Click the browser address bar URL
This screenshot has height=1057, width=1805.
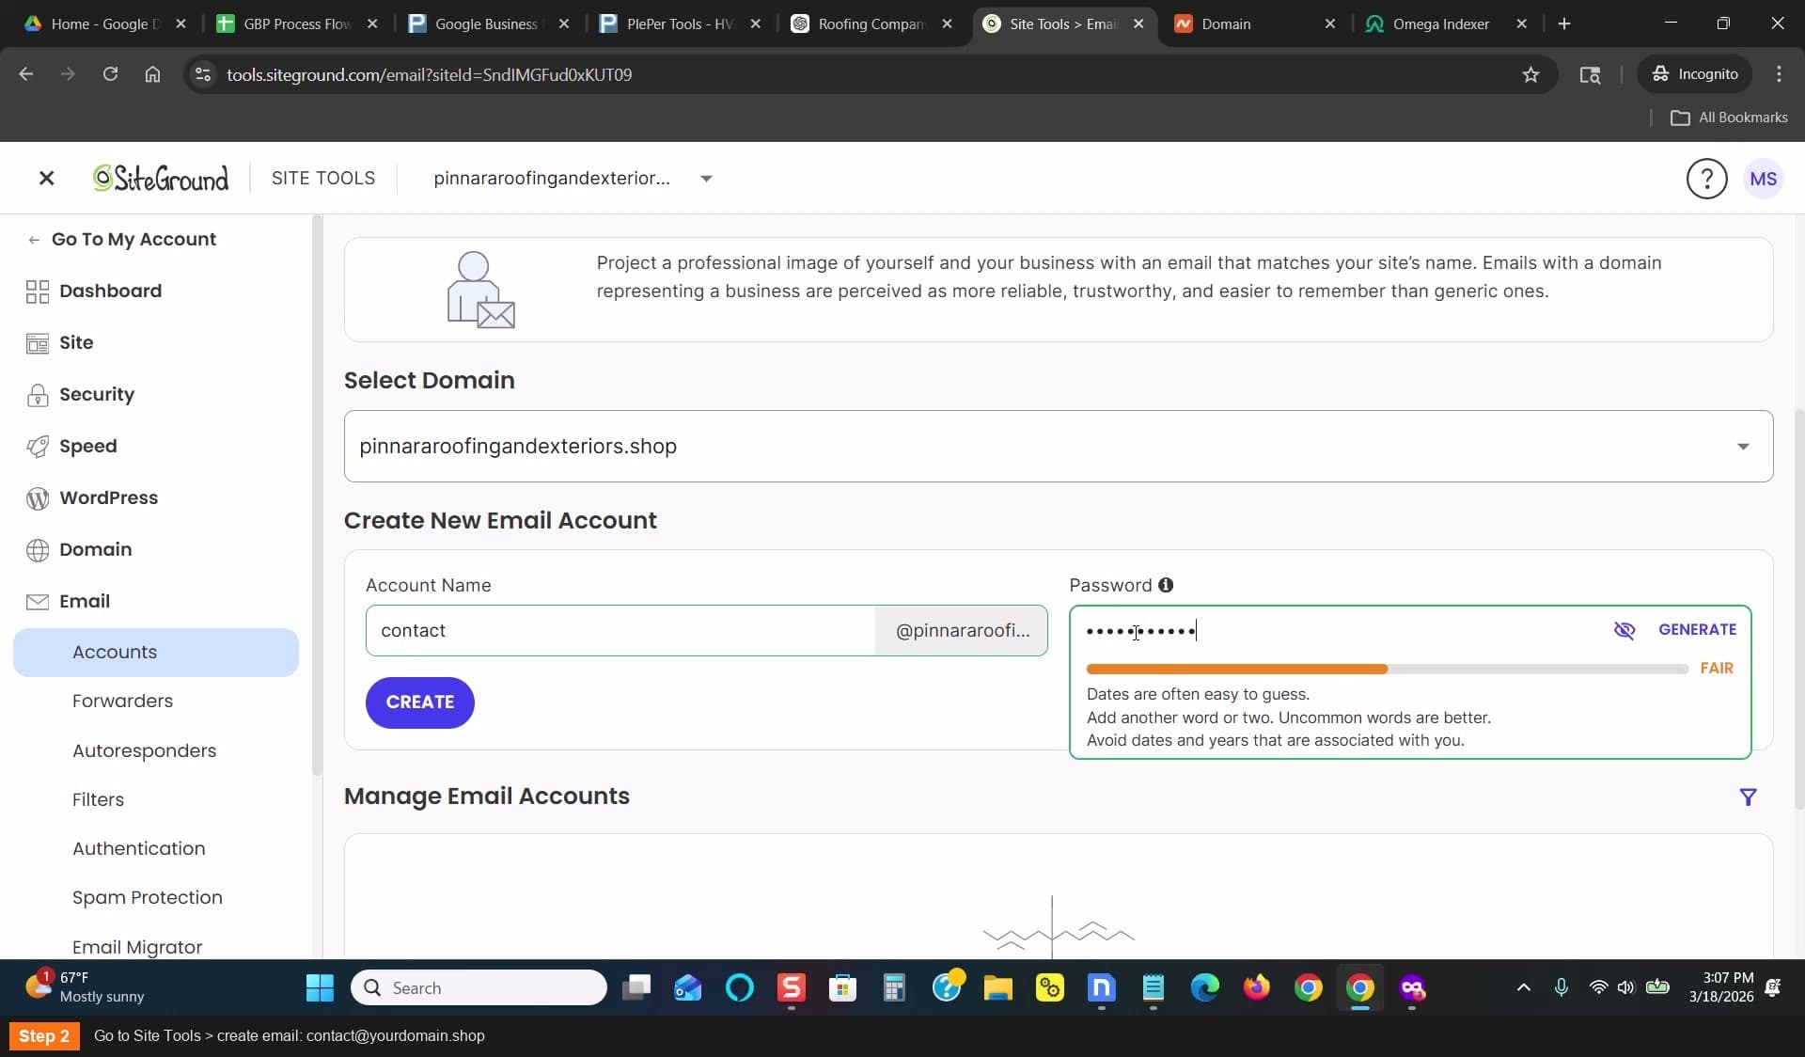pos(429,74)
